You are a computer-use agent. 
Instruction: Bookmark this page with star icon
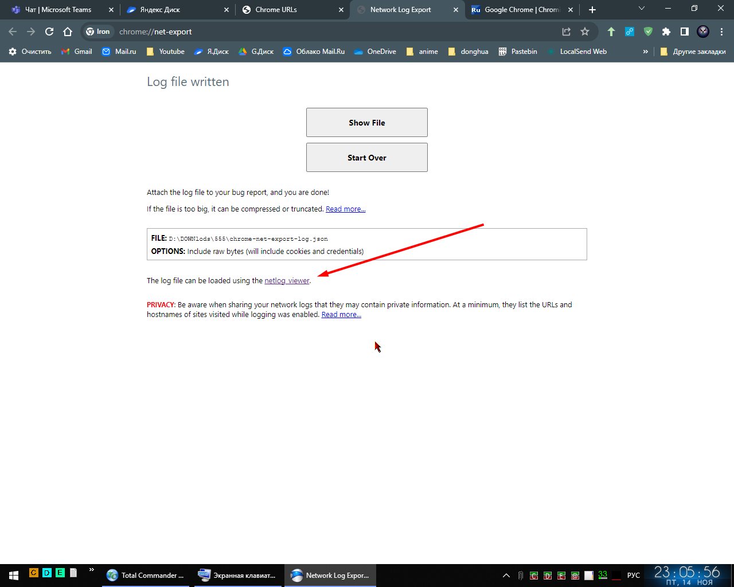point(584,32)
